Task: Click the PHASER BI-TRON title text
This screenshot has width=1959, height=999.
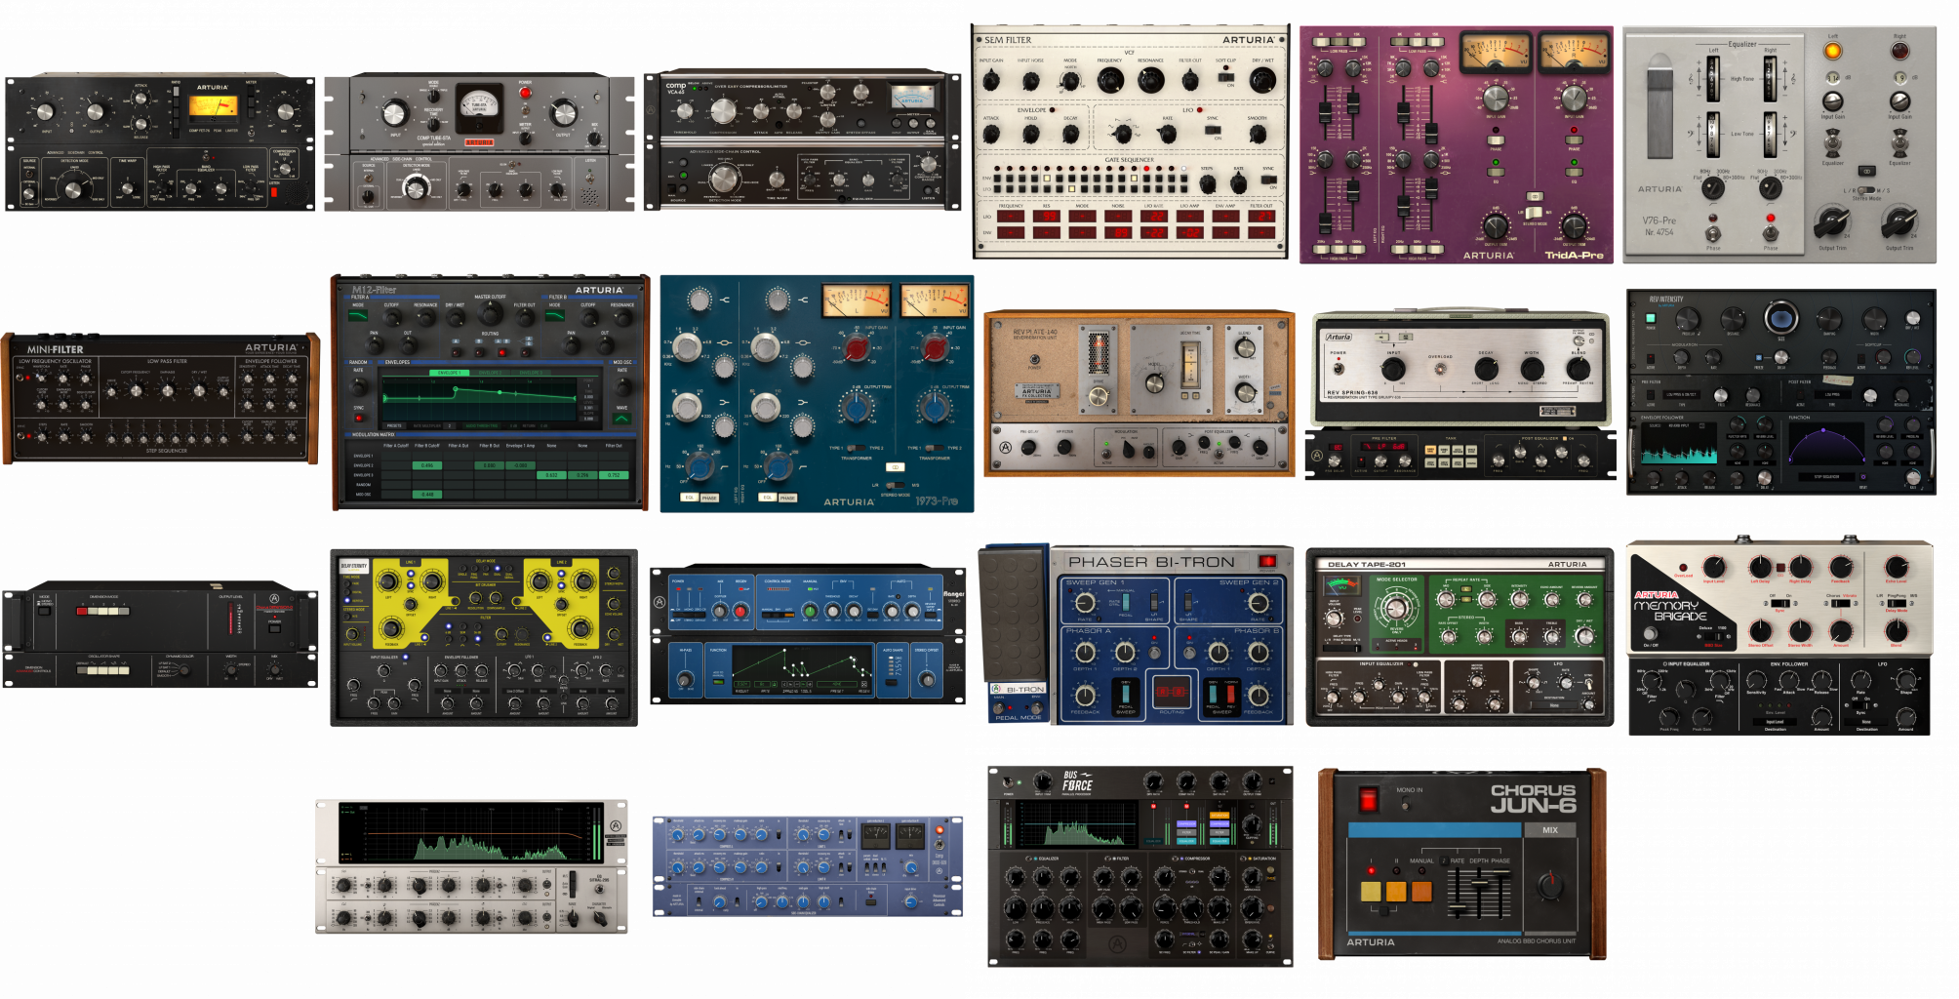Action: 1151,562
